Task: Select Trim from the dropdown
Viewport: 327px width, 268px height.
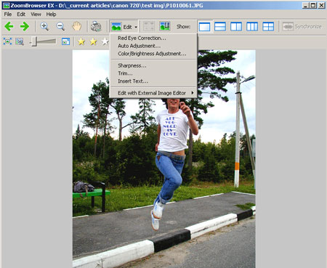Action: coord(153,73)
